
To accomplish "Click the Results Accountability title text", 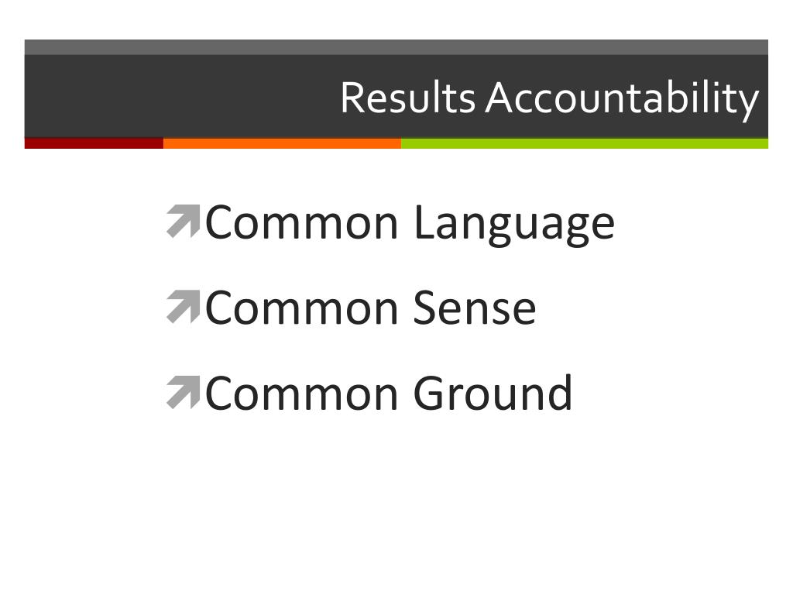I will [550, 98].
